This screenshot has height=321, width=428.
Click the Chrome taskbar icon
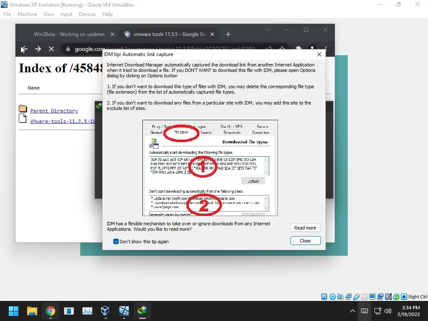51,311
